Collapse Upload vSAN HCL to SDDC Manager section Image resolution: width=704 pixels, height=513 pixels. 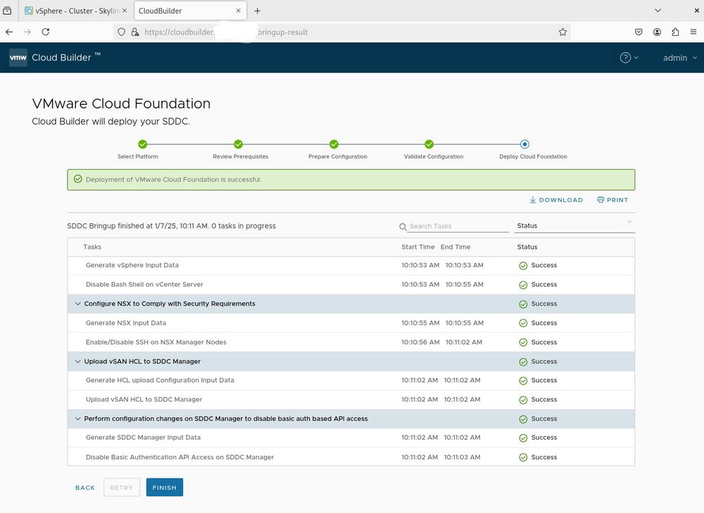tap(77, 361)
